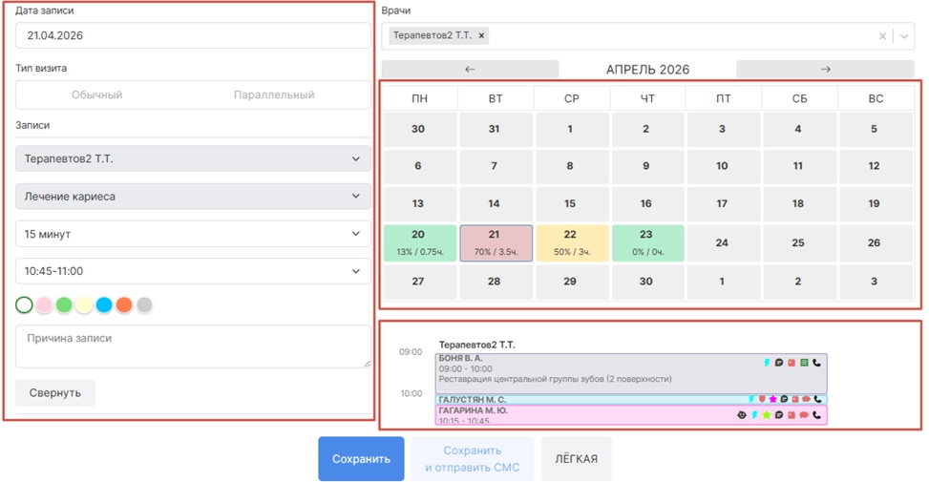Click the green star icon in Гагарина appointment

(766, 415)
